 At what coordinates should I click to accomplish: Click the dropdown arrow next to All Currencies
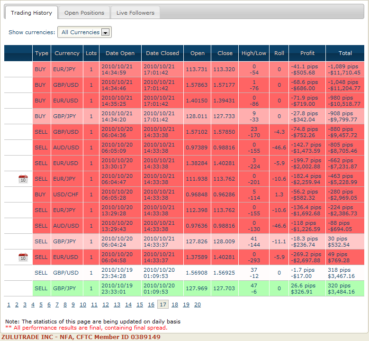[106, 32]
